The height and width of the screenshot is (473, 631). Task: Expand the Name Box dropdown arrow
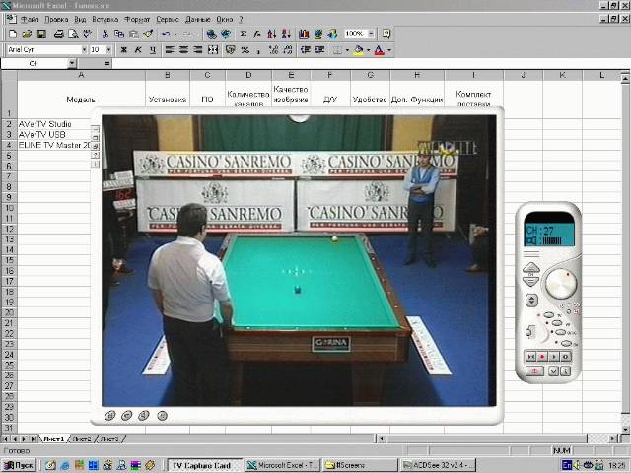pyautogui.click(x=72, y=63)
